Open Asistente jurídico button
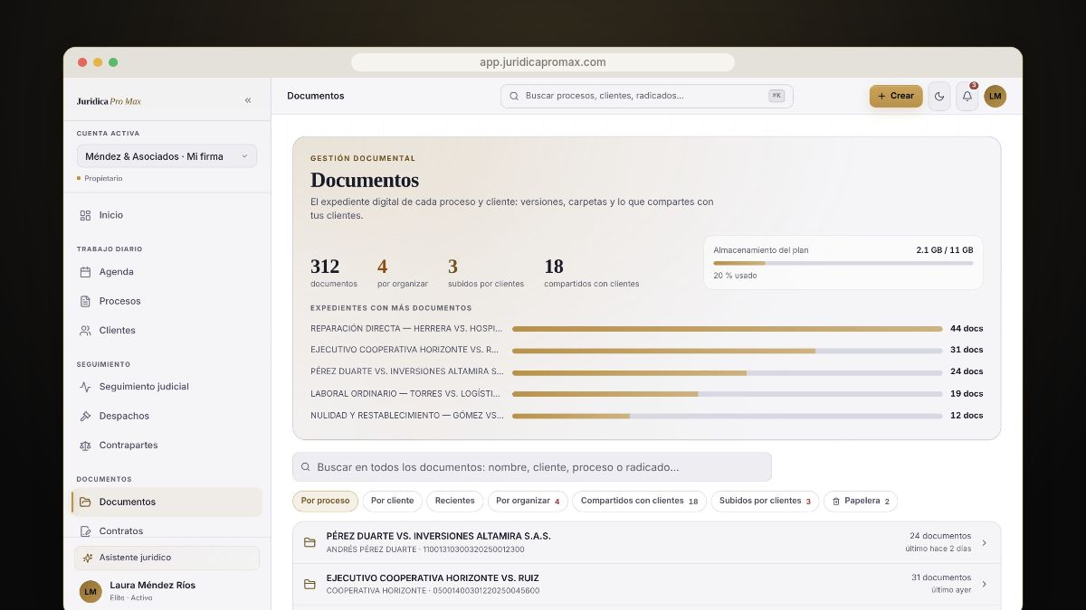 167,558
